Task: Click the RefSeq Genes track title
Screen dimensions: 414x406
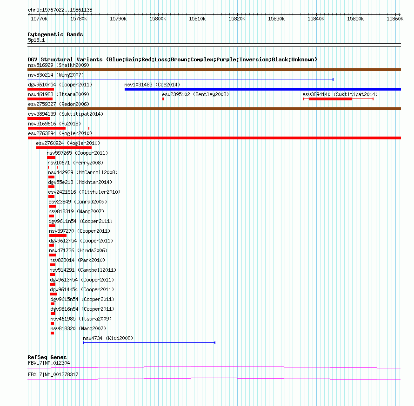Action: [47, 357]
